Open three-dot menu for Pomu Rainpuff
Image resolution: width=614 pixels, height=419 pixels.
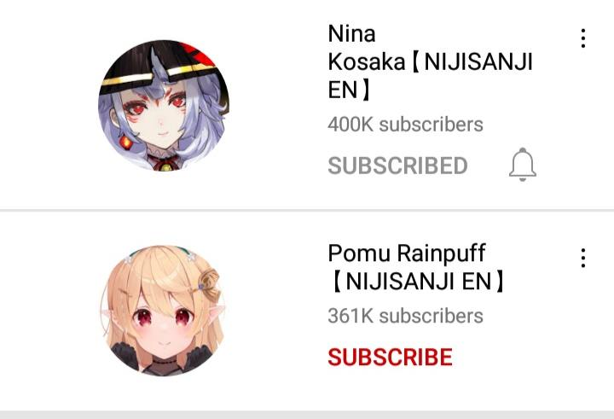click(x=583, y=258)
